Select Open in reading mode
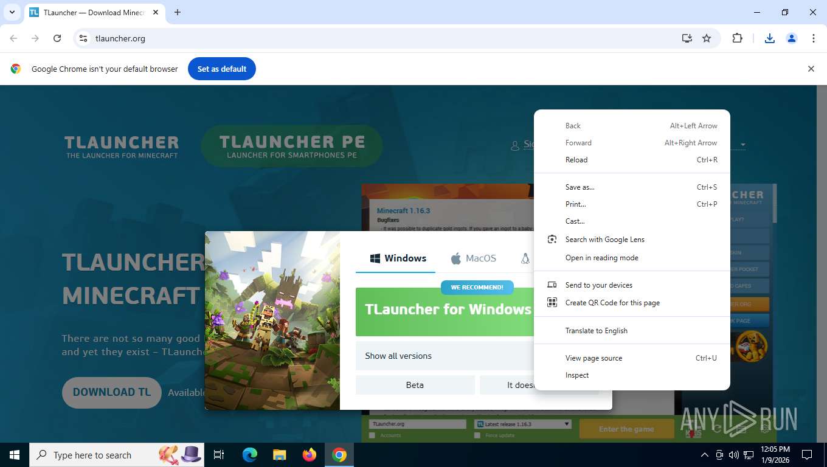 632,258
